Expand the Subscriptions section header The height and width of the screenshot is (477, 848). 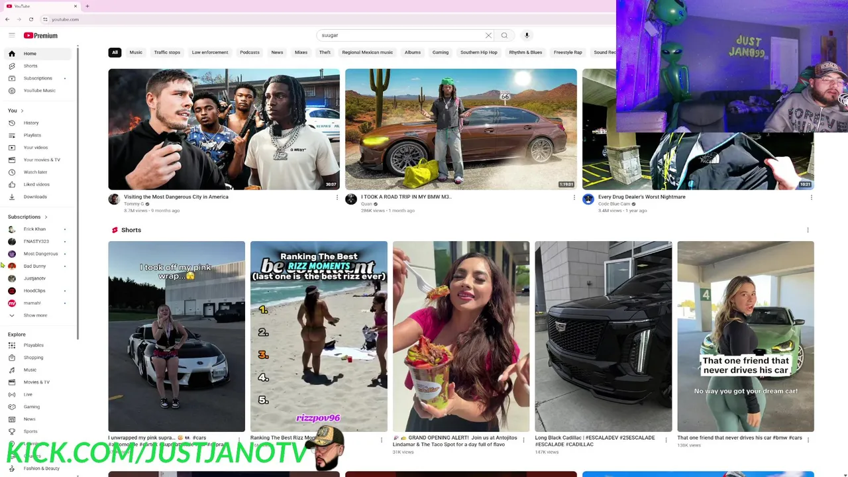pyautogui.click(x=28, y=217)
